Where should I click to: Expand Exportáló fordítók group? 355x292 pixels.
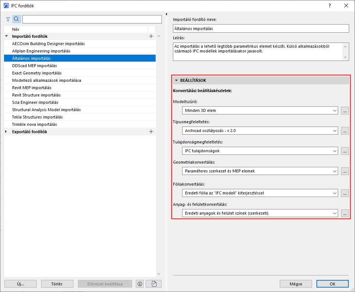tap(6, 132)
